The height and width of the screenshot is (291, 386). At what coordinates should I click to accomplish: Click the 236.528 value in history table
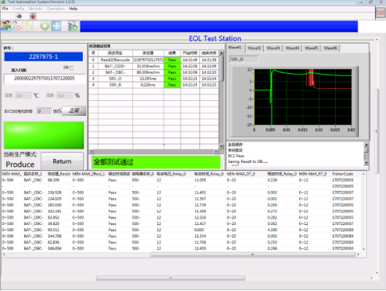pos(54,192)
